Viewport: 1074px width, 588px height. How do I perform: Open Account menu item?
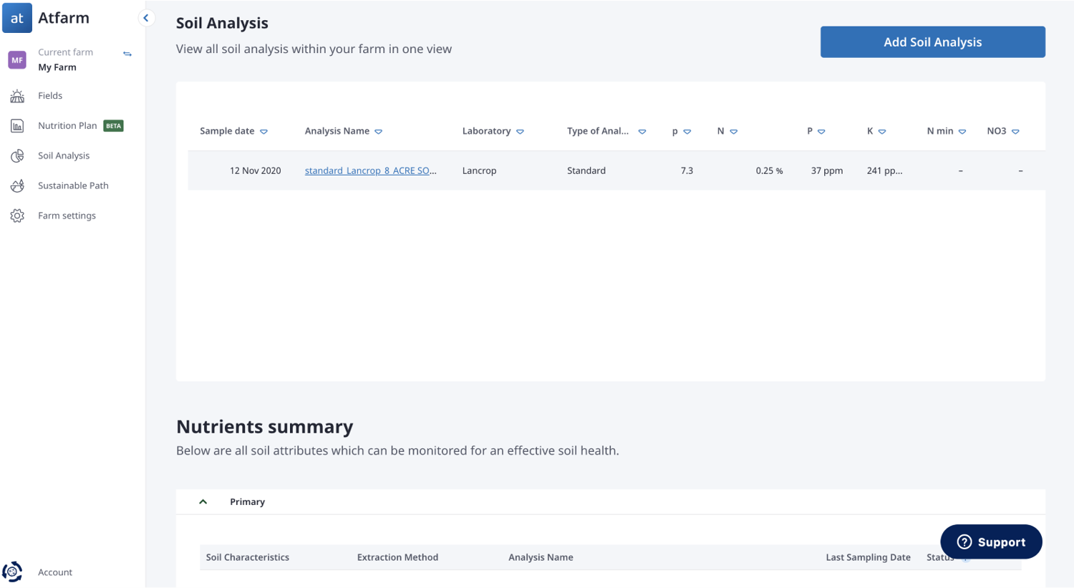(55, 572)
